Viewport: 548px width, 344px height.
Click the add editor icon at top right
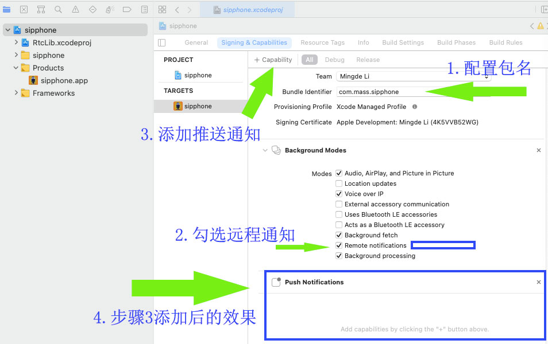(x=544, y=10)
